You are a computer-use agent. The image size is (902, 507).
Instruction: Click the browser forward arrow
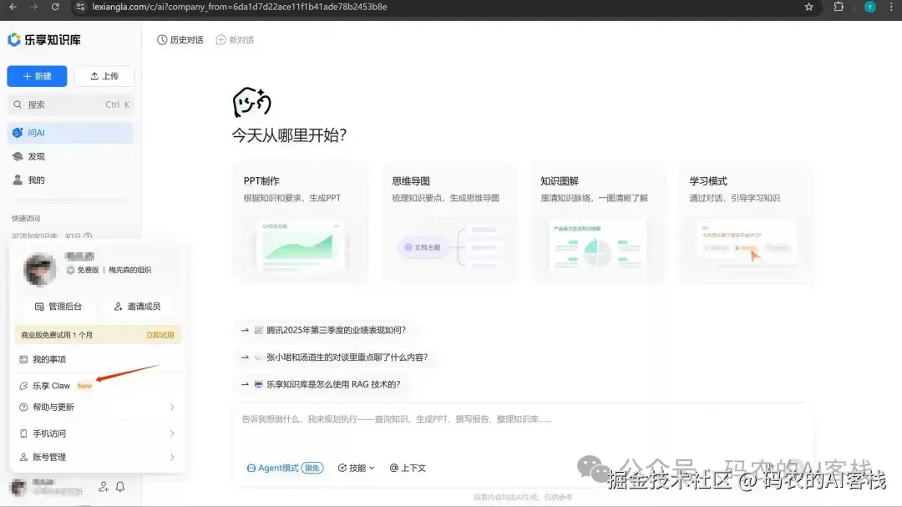34,7
